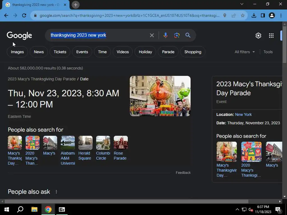The image size is (287, 215).
Task: Bookmark this tab with star icon
Action: 243,16
